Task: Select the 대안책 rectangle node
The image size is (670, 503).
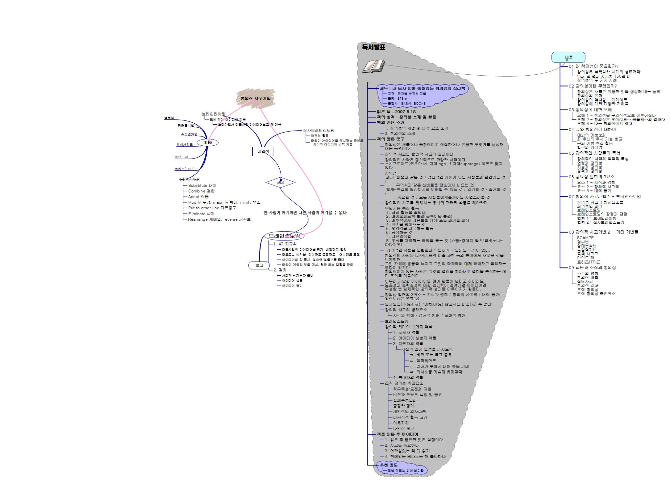Action: 263,151
